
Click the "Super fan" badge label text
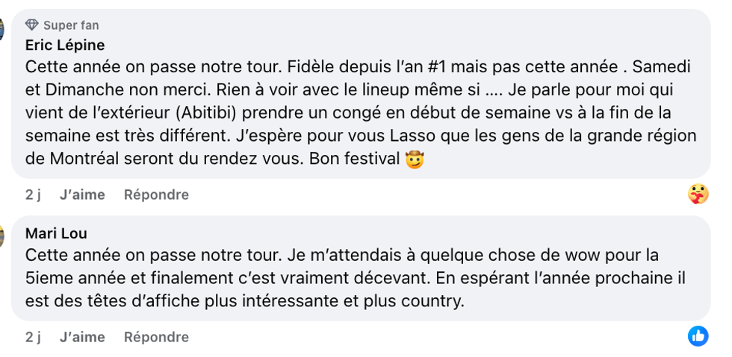71,25
